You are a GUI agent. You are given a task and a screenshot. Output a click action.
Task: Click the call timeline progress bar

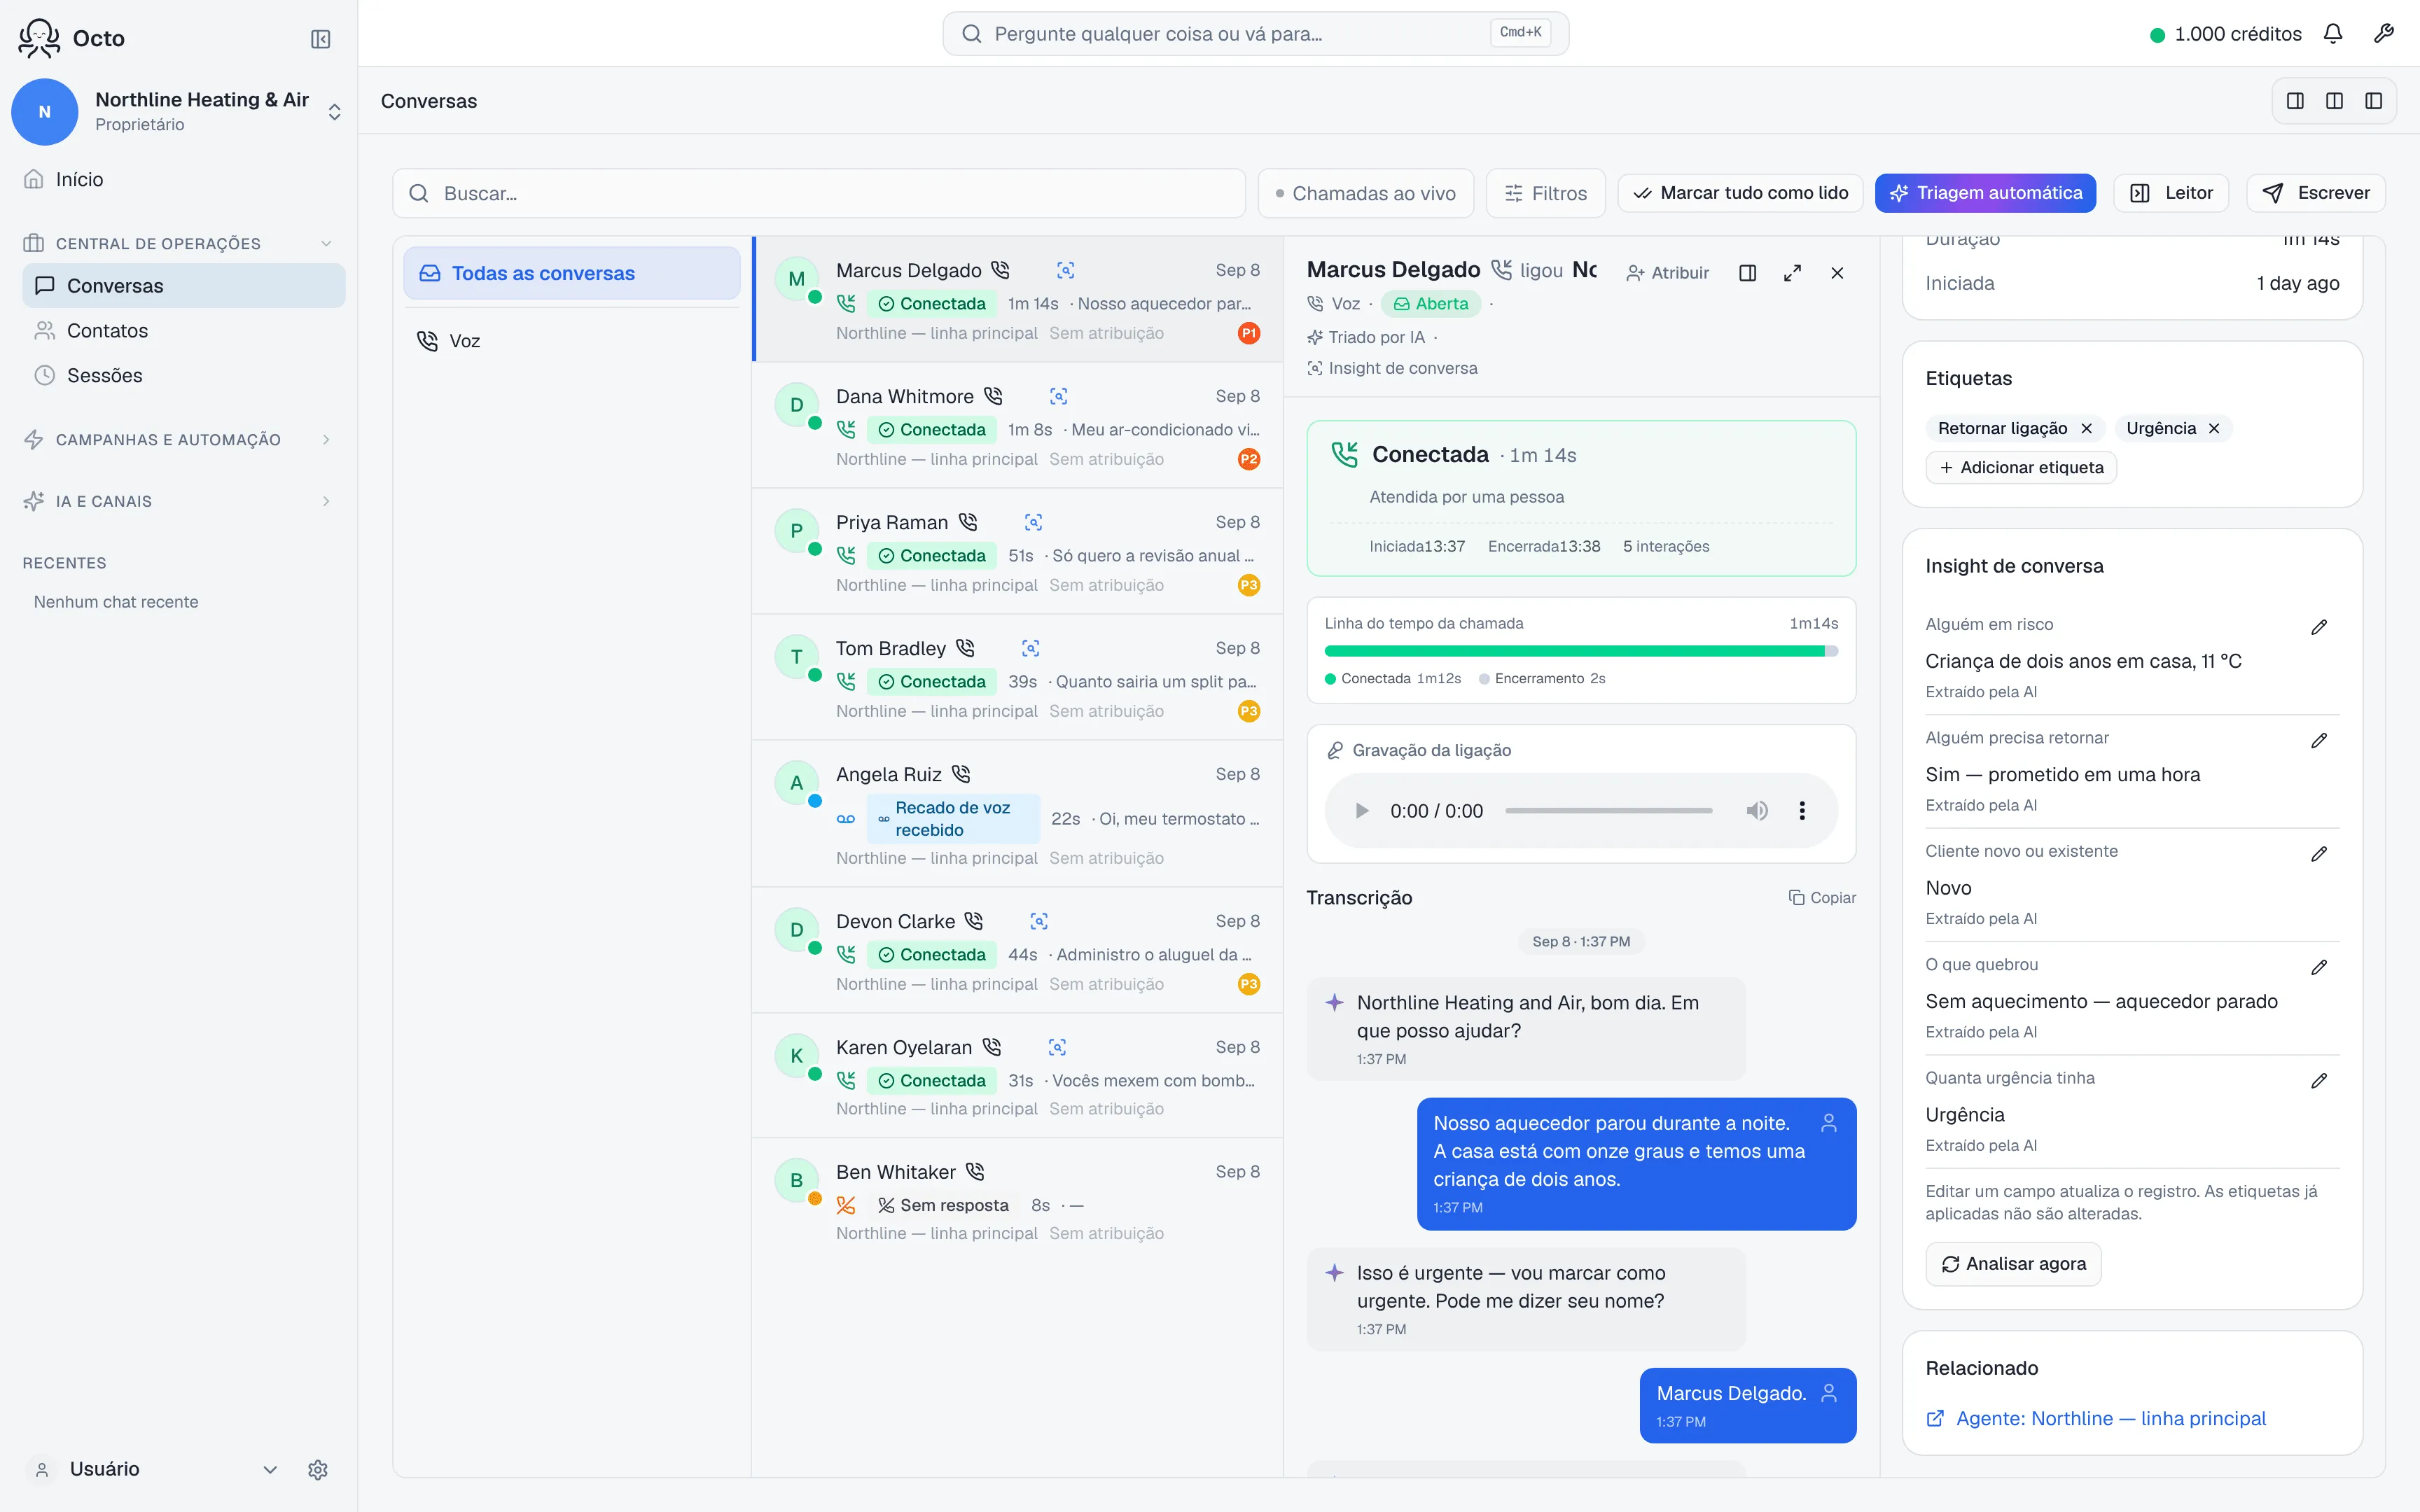tap(1581, 651)
